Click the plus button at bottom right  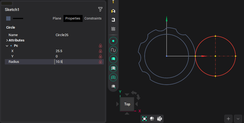point(228,118)
